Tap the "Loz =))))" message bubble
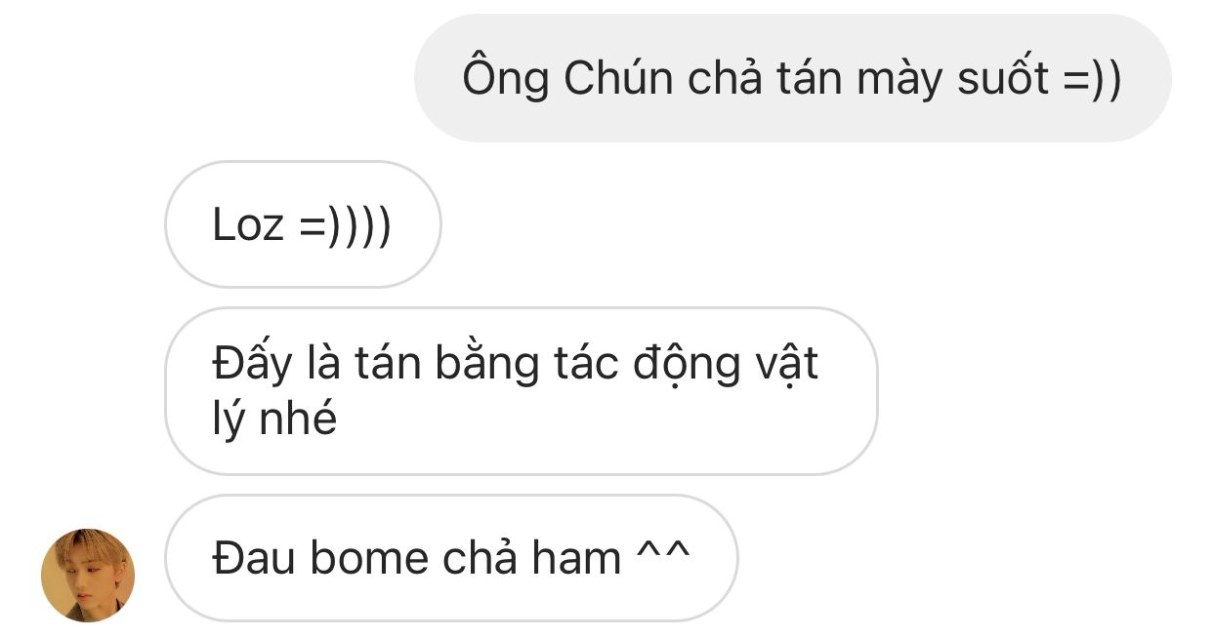Image resolution: width=1213 pixels, height=638 pixels. click(303, 224)
